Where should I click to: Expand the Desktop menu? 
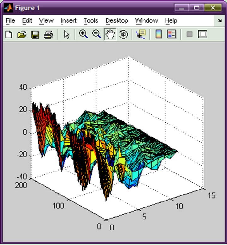coord(117,21)
